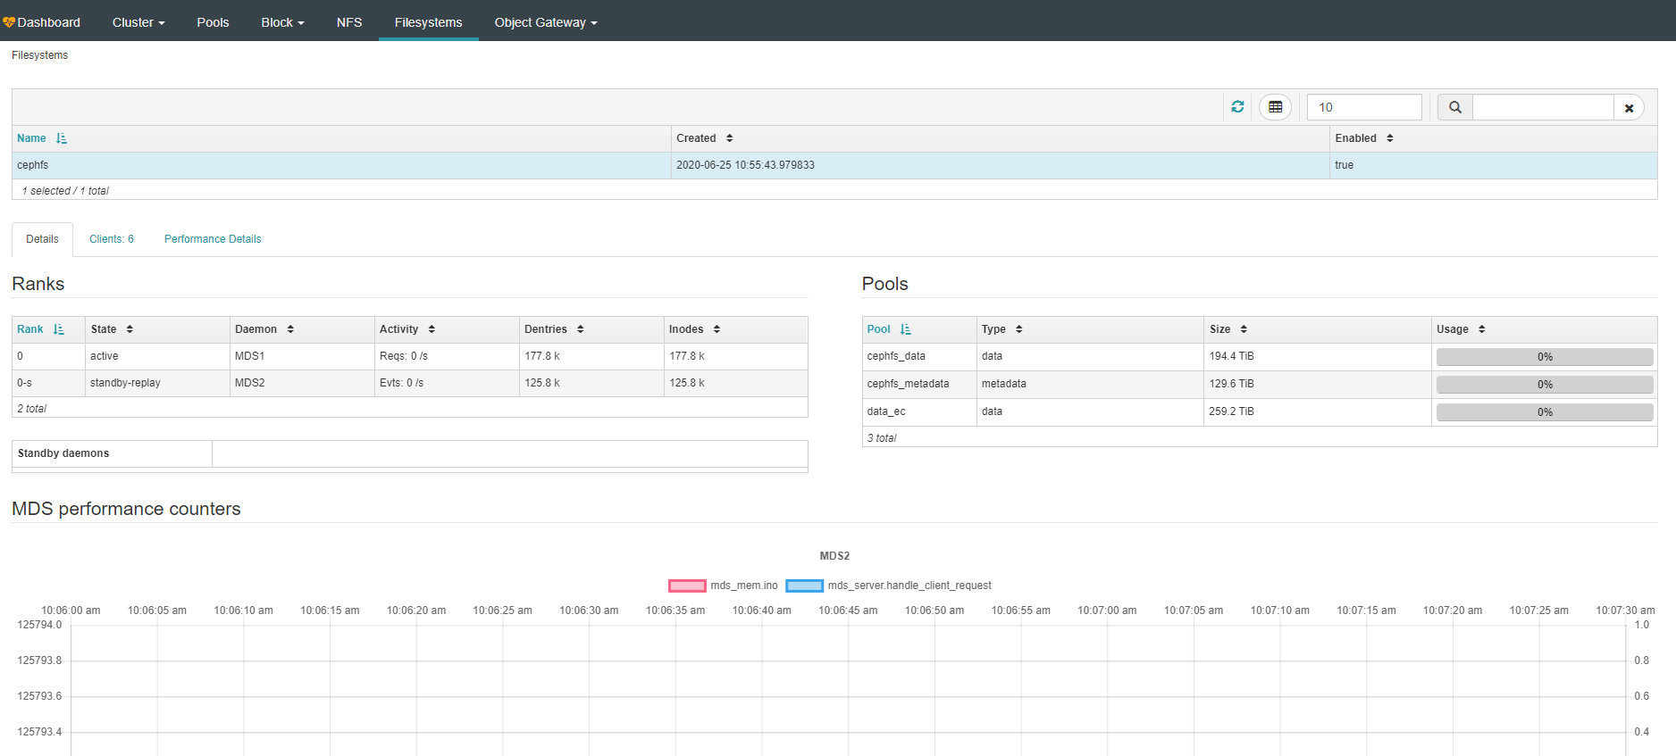This screenshot has width=1676, height=756.
Task: Click the standby-replay state cell
Action: (x=157, y=383)
